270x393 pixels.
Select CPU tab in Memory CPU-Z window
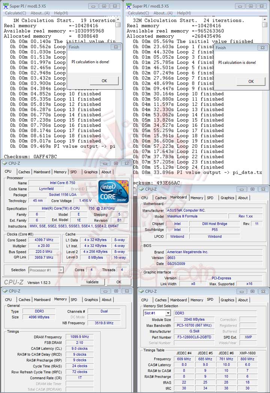(8, 299)
